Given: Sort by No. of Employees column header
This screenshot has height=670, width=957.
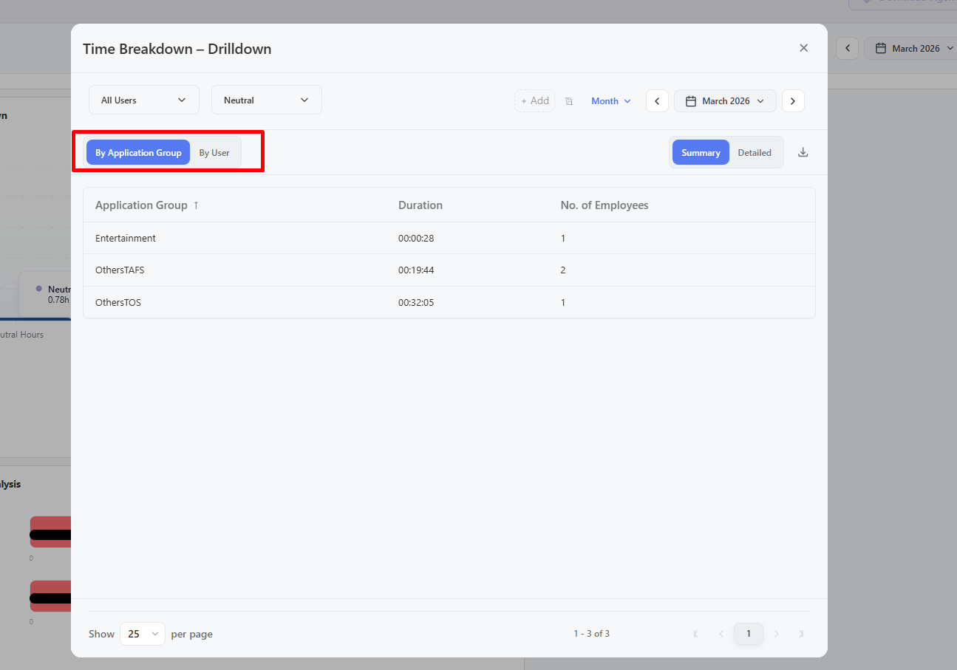Looking at the screenshot, I should (604, 205).
